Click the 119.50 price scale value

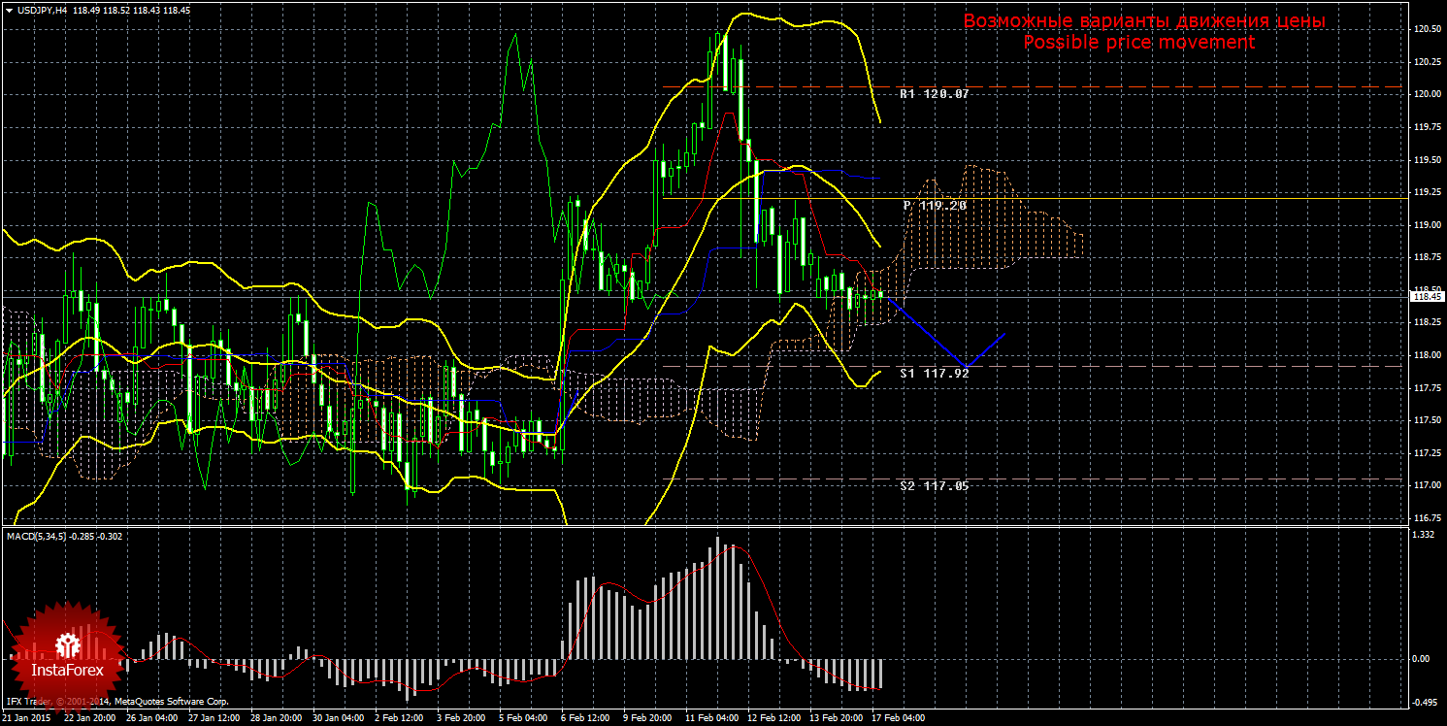[x=1427, y=160]
